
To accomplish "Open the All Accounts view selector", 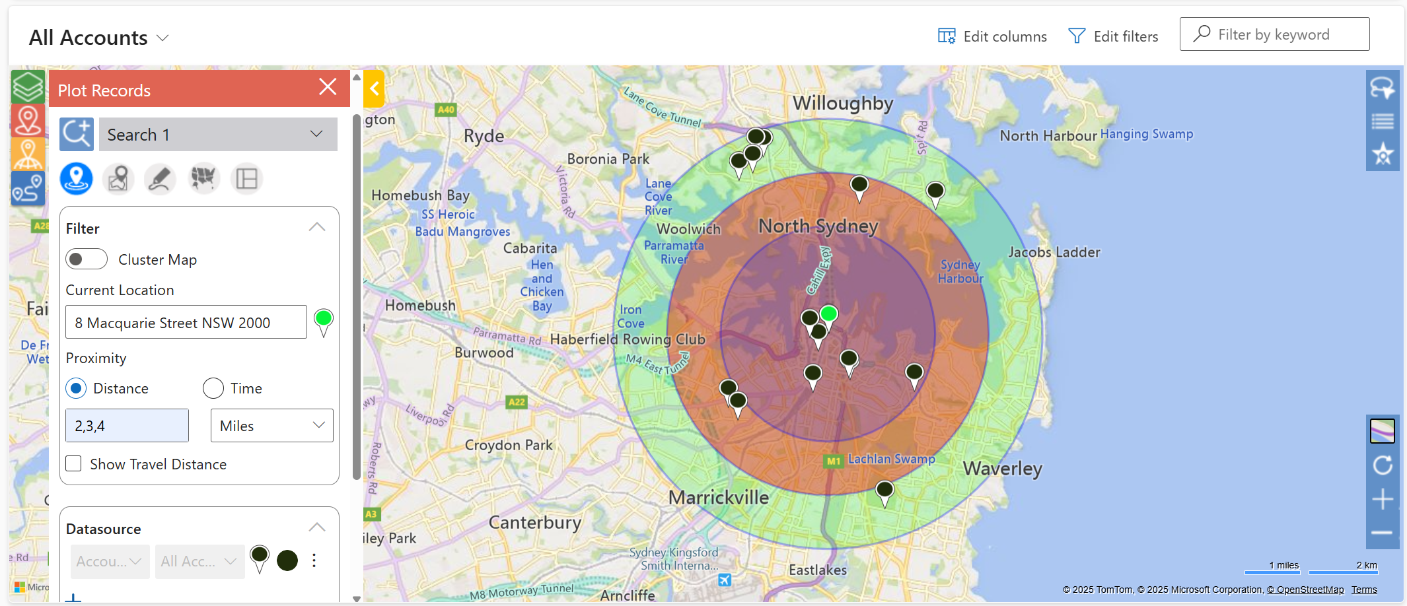I will [99, 38].
